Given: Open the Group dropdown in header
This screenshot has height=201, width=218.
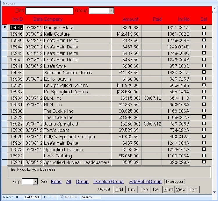Looking at the screenshot, I should pos(111,11).
